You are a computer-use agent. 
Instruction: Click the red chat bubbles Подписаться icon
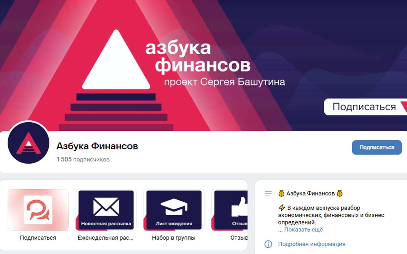(x=38, y=210)
